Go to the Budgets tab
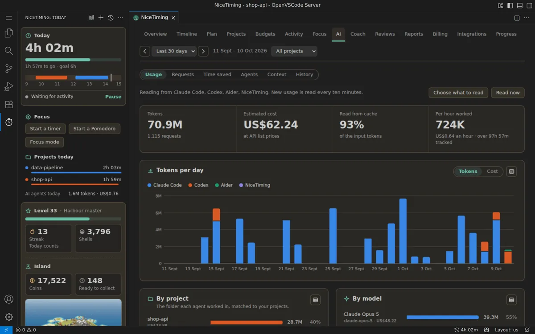Image resolution: width=535 pixels, height=334 pixels. pyautogui.click(x=265, y=34)
